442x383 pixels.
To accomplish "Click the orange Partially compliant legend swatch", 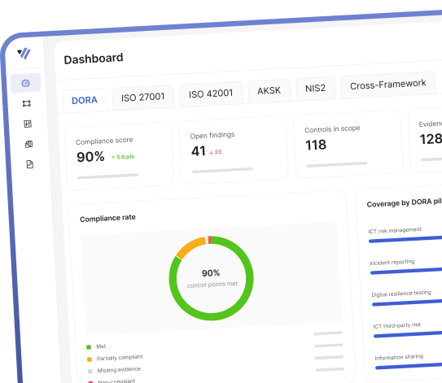I will click(90, 359).
